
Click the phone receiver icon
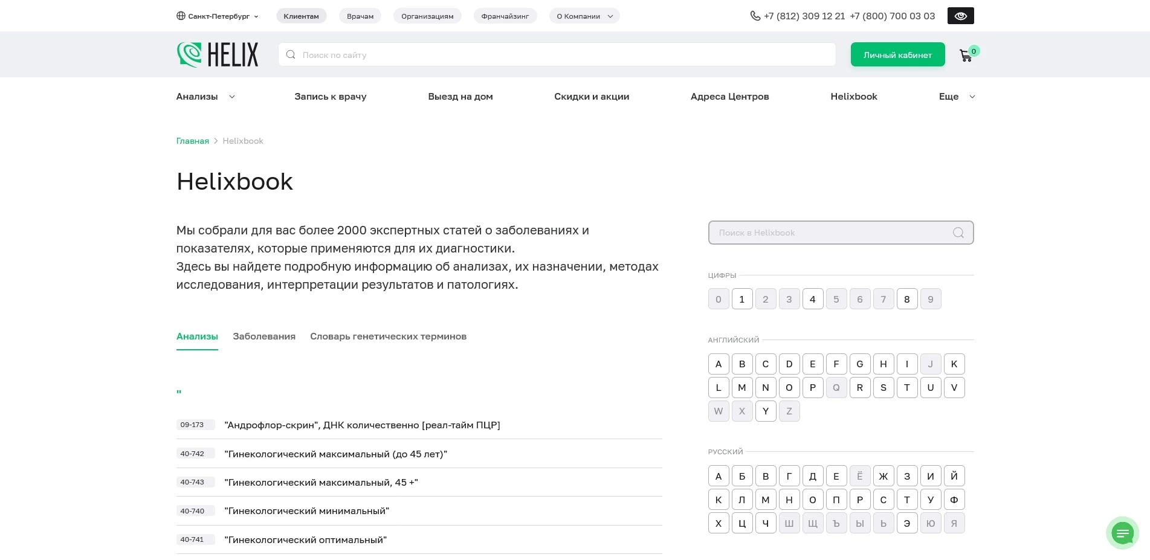755,16
